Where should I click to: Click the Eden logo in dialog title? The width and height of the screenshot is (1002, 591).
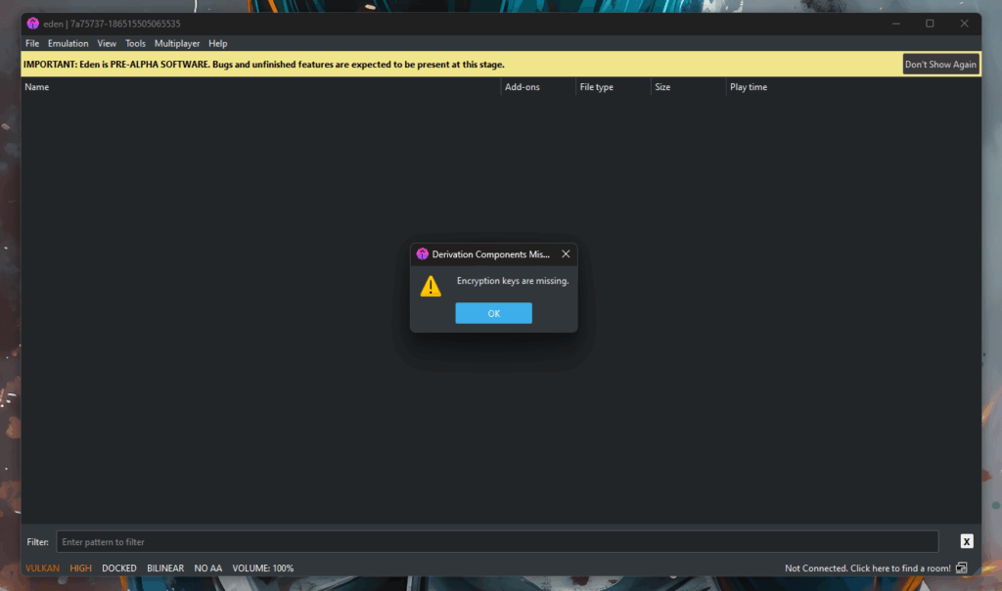(423, 254)
